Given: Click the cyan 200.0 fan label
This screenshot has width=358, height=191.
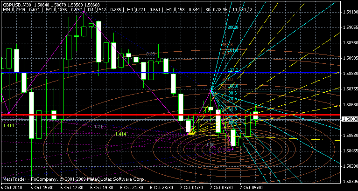Looking at the screenshot, I should (x=233, y=27).
